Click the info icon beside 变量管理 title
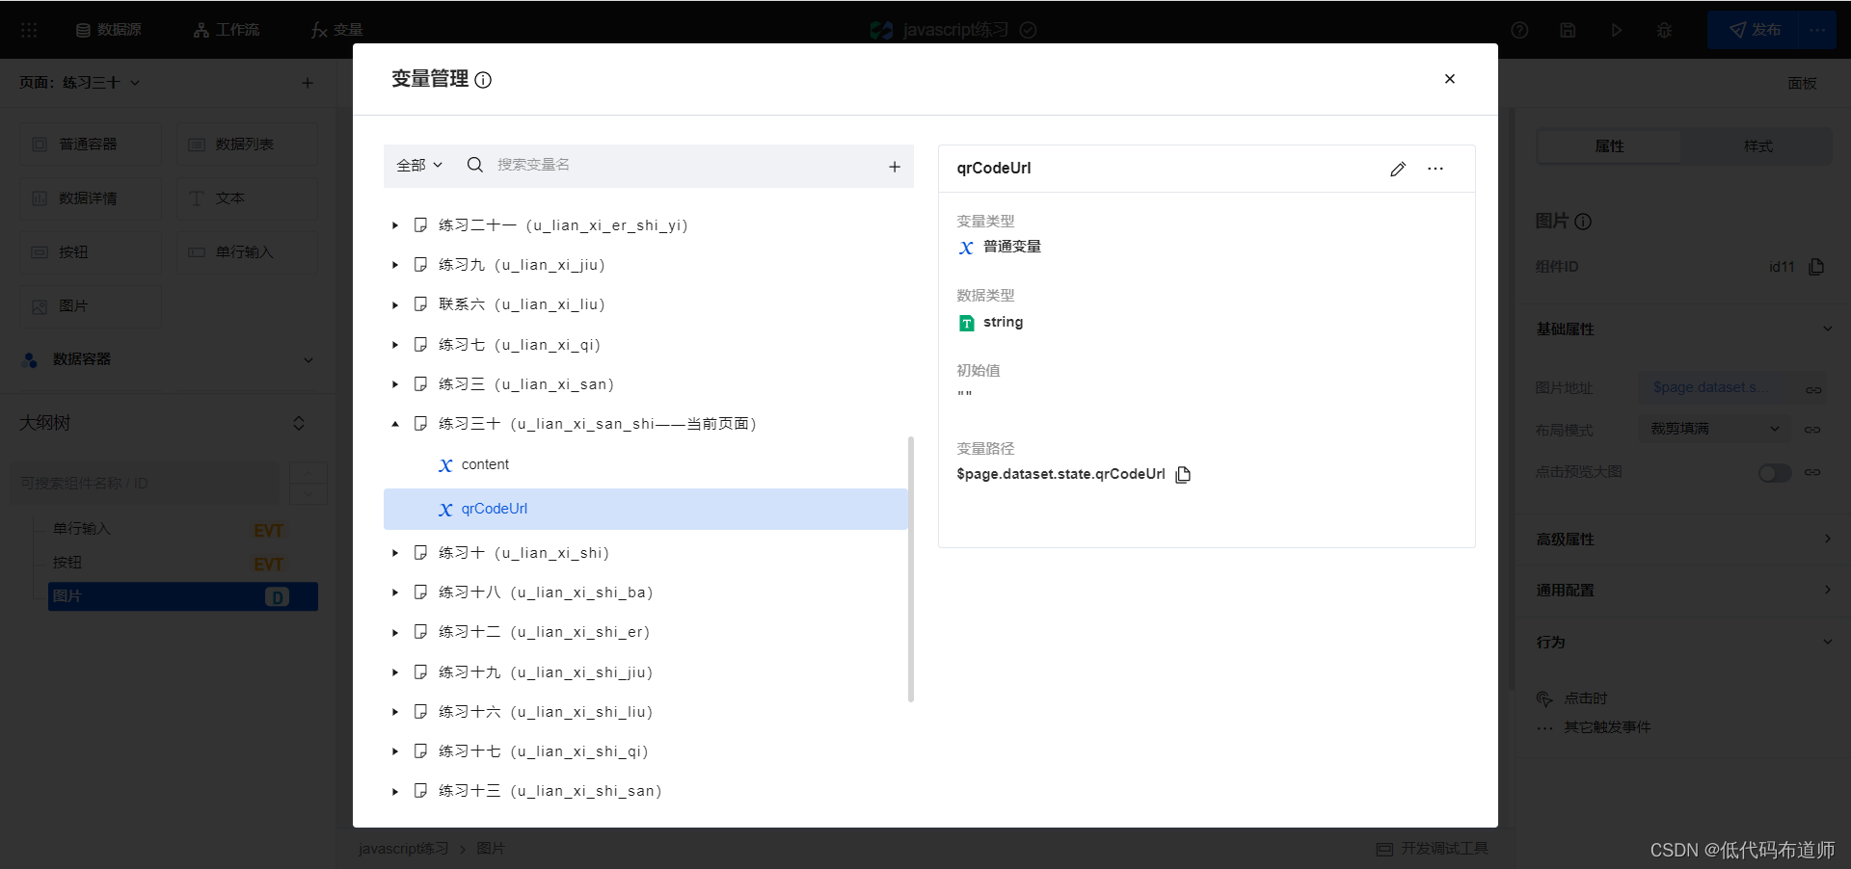 click(483, 80)
